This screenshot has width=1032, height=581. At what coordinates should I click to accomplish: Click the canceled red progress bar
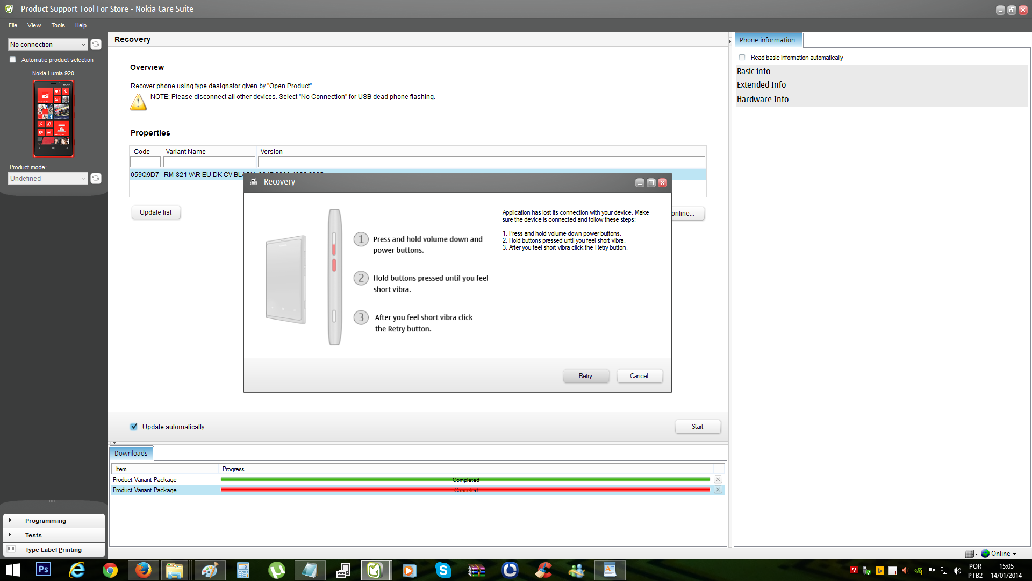click(x=465, y=490)
